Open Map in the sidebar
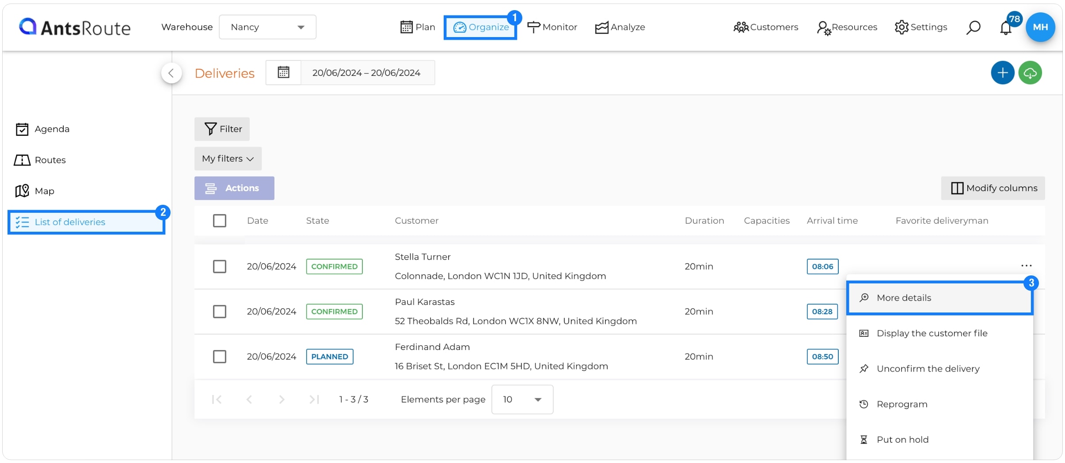The width and height of the screenshot is (1065, 463). tap(34, 191)
